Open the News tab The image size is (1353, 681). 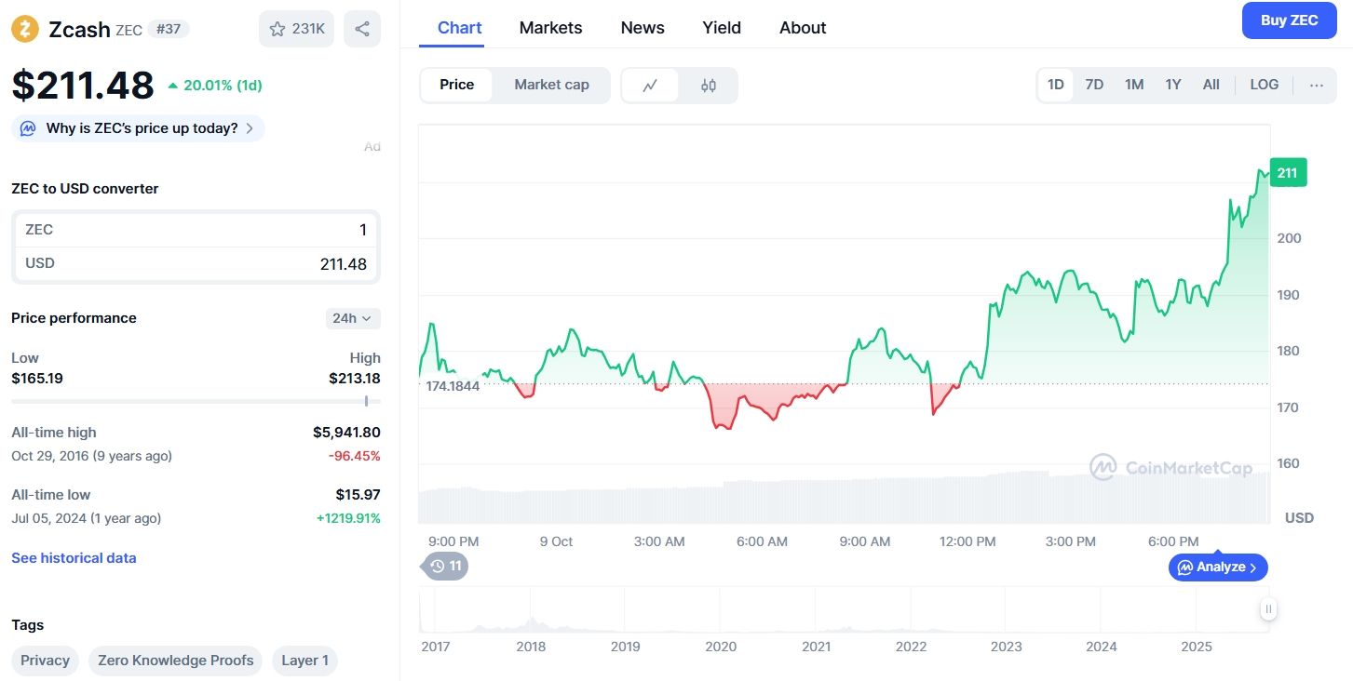point(643,28)
